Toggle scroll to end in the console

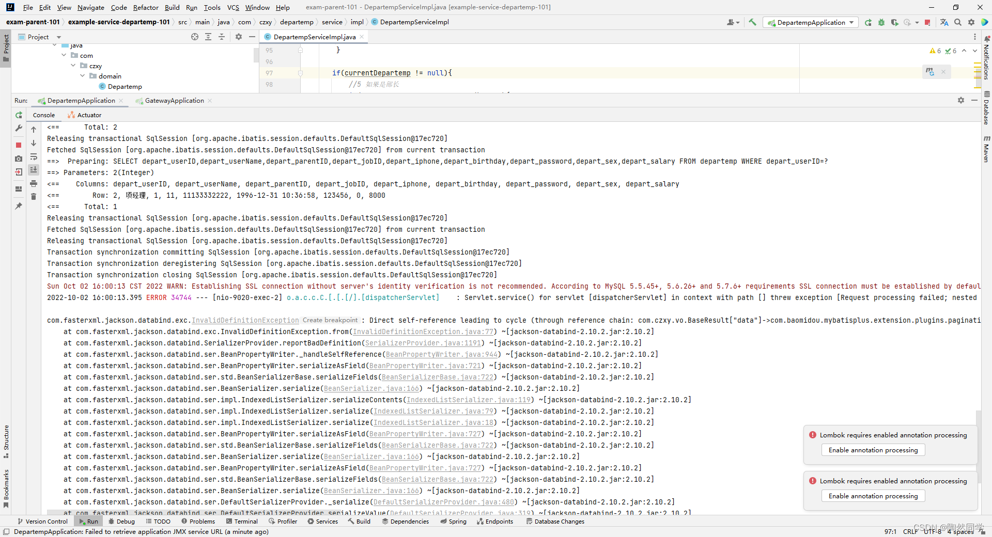pos(34,169)
